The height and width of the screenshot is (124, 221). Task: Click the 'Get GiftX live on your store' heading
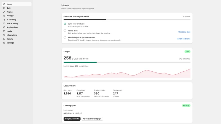pos(76,17)
